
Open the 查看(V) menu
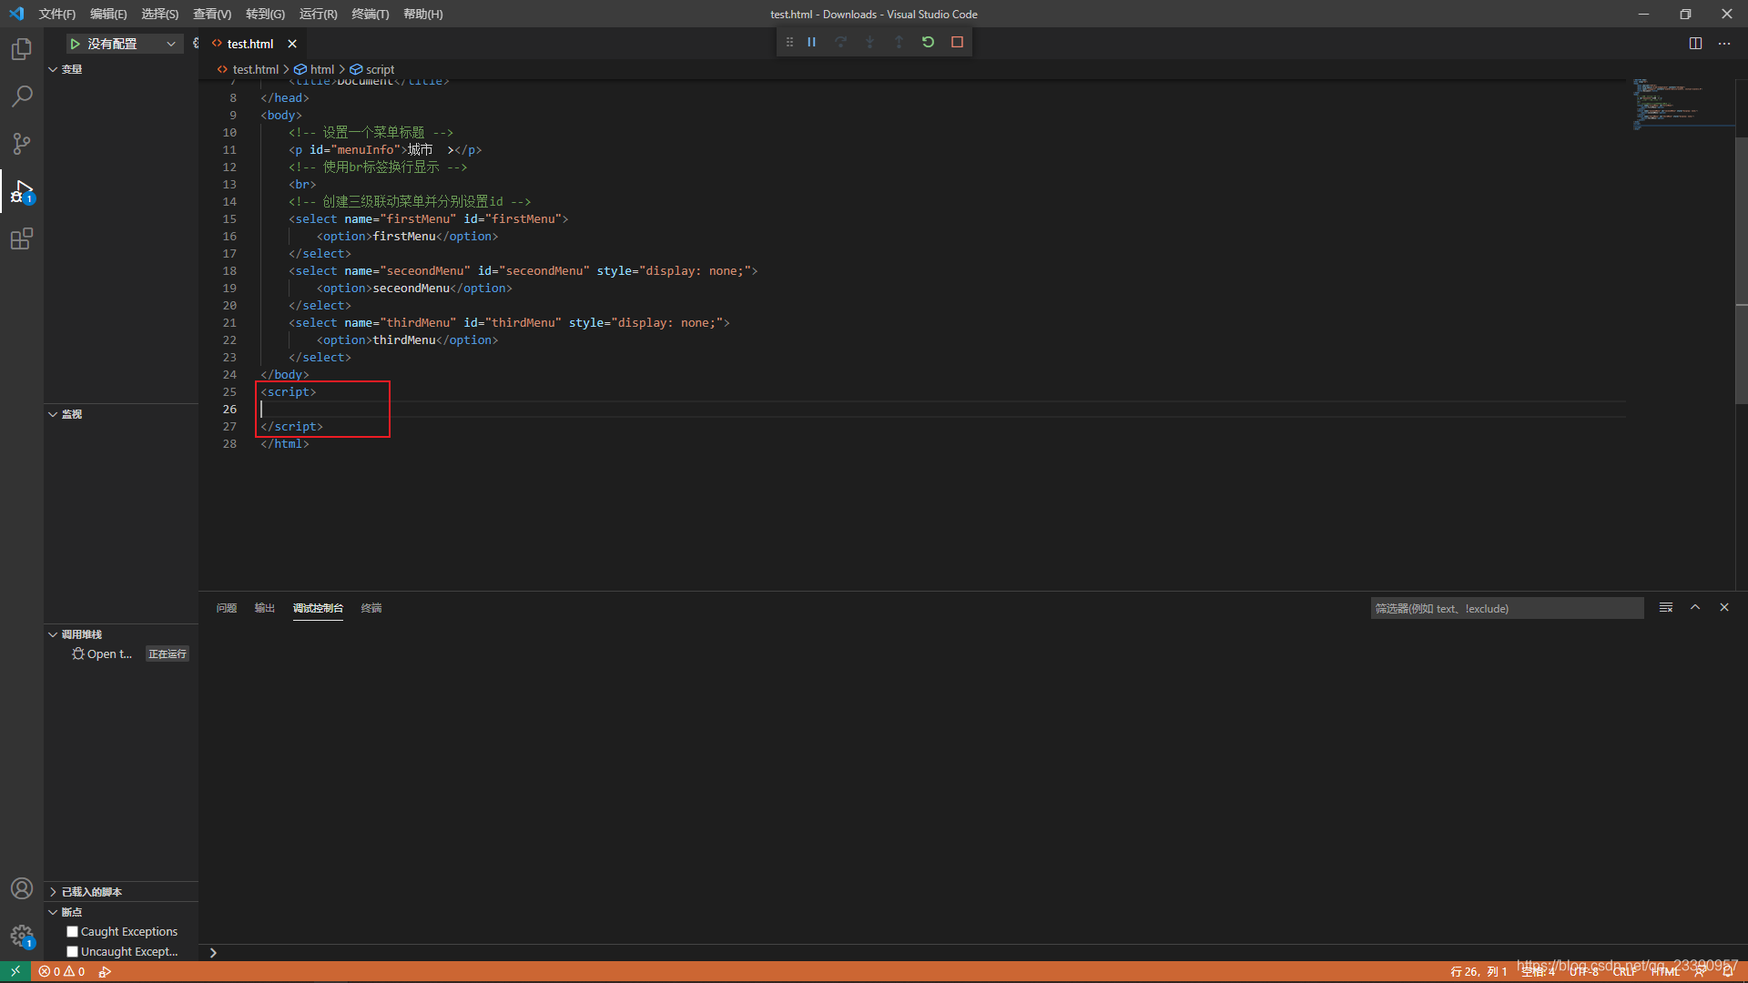(212, 14)
